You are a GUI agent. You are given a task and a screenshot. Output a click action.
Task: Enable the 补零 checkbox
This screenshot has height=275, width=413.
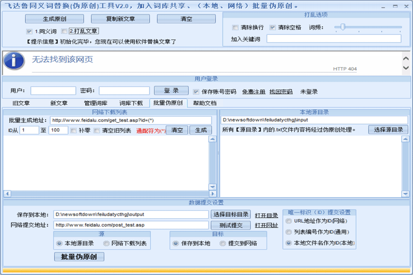click(x=73, y=131)
